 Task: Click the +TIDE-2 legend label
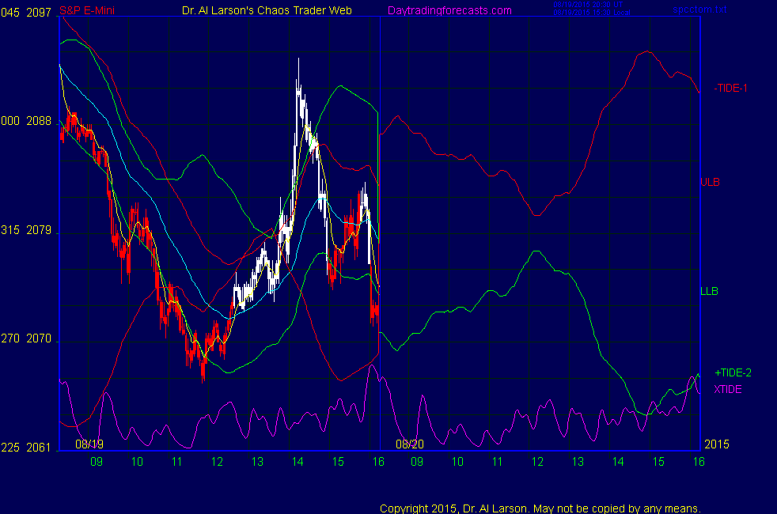733,373
